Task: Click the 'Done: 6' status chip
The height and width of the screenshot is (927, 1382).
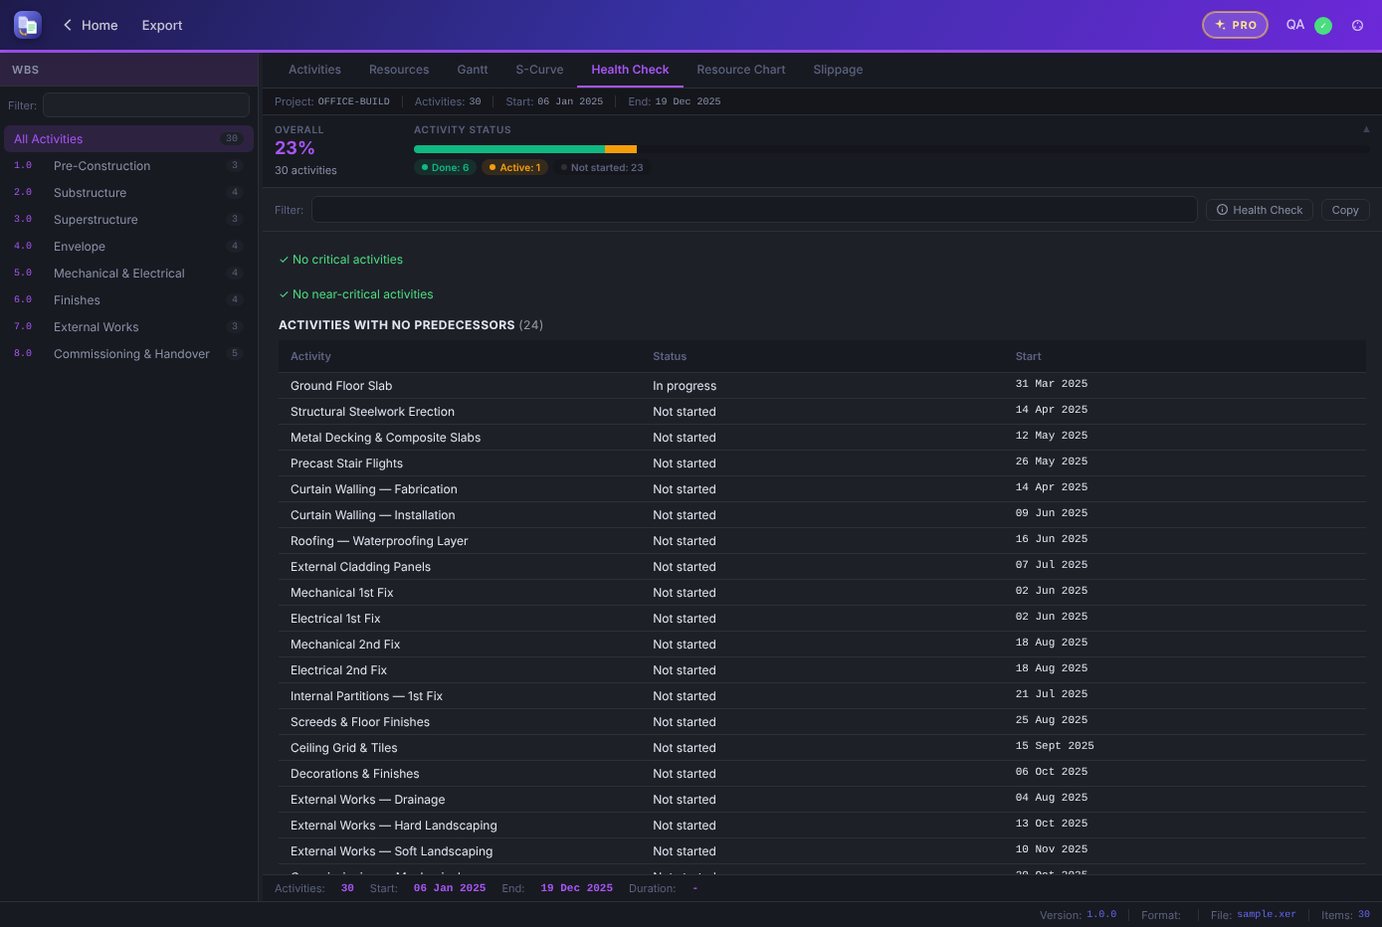Action: (x=445, y=168)
